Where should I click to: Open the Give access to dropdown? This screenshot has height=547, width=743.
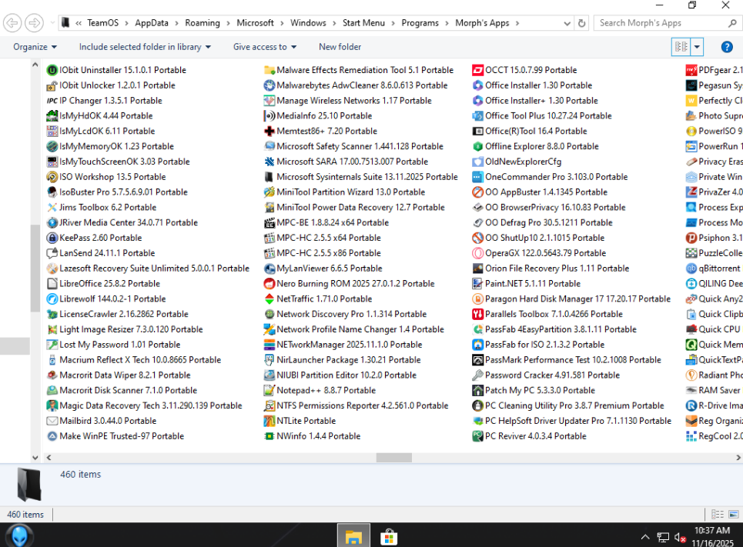pos(264,47)
